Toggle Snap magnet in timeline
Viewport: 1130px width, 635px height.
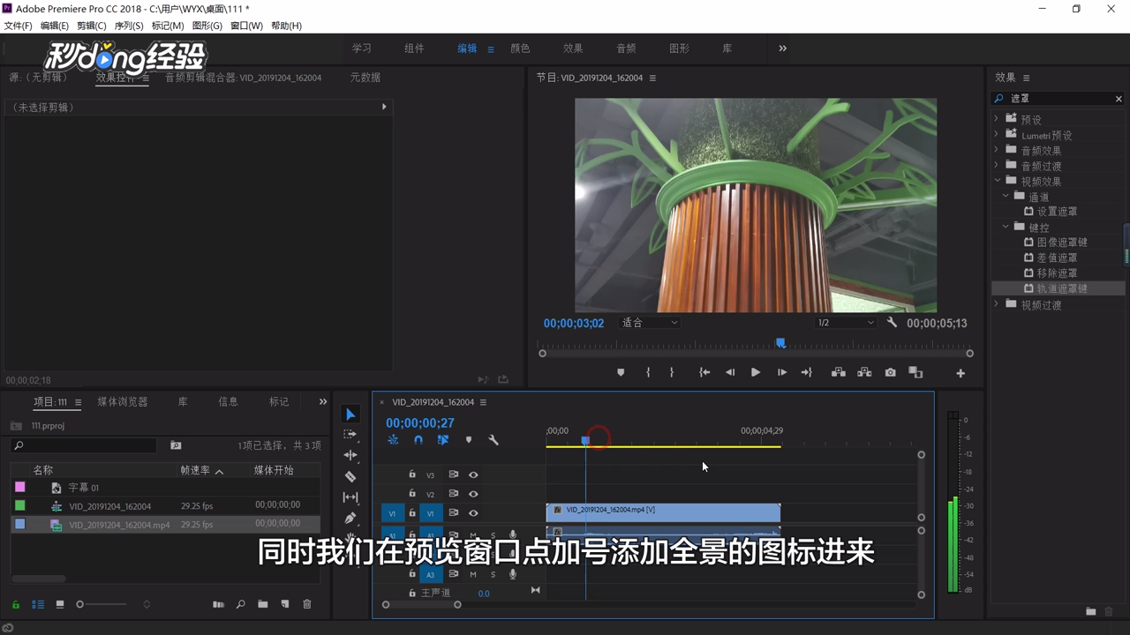pyautogui.click(x=418, y=440)
